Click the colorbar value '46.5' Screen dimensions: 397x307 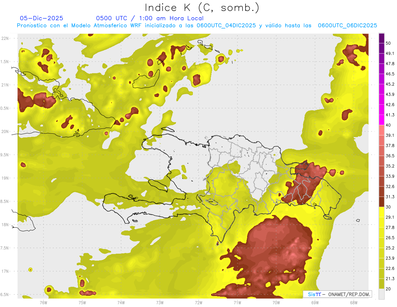click(x=390, y=74)
